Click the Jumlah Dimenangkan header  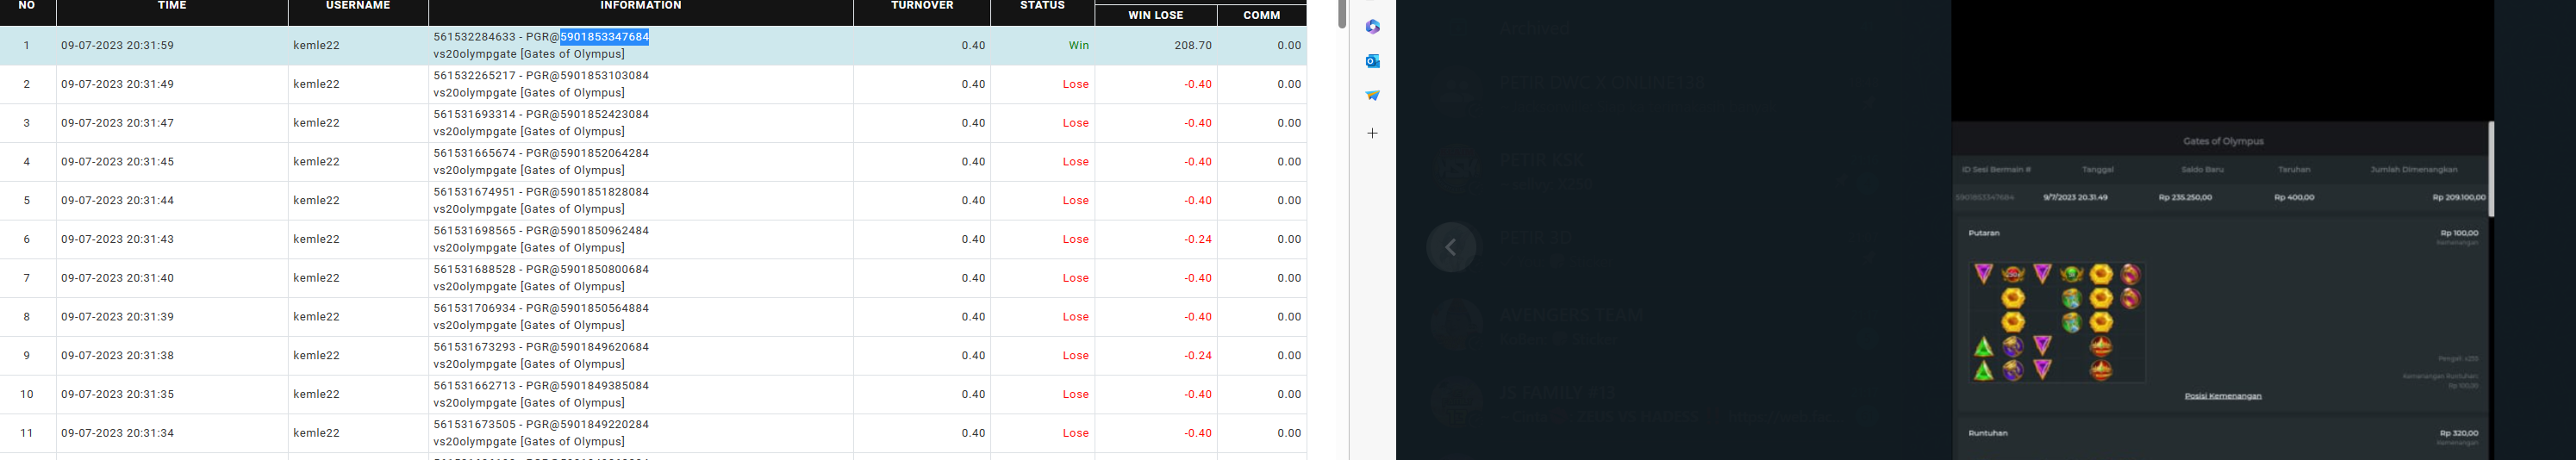tap(2413, 169)
